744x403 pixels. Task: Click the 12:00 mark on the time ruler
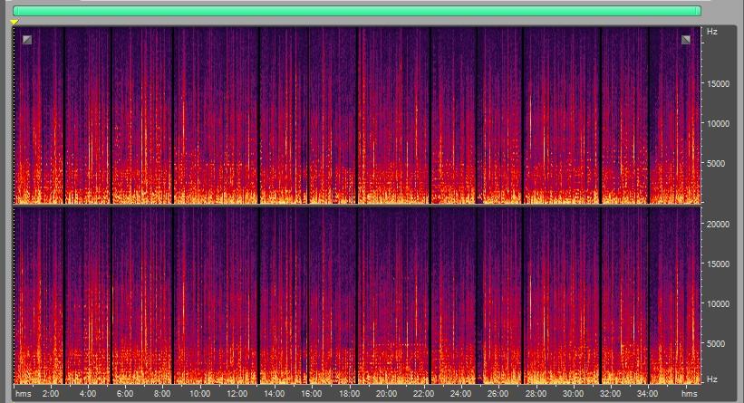coord(237,394)
